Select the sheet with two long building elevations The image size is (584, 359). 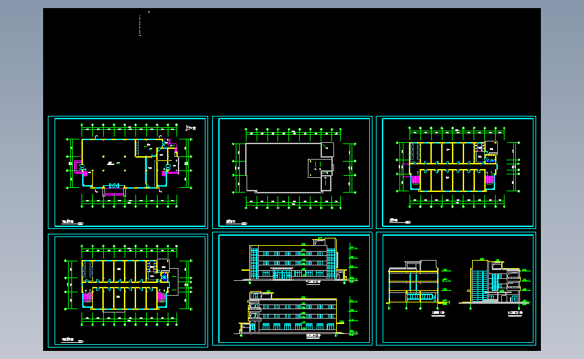point(292,289)
